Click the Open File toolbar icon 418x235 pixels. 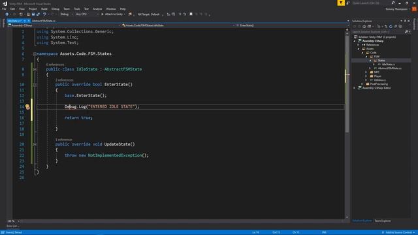point(28,14)
